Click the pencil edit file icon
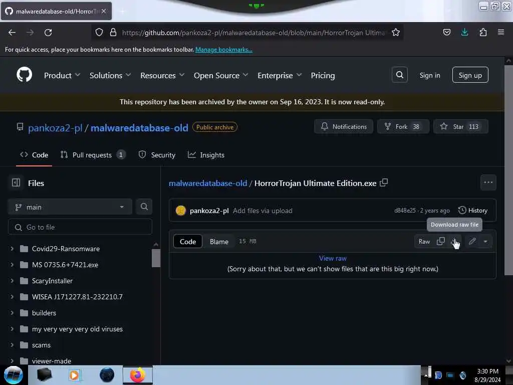 [x=472, y=241]
